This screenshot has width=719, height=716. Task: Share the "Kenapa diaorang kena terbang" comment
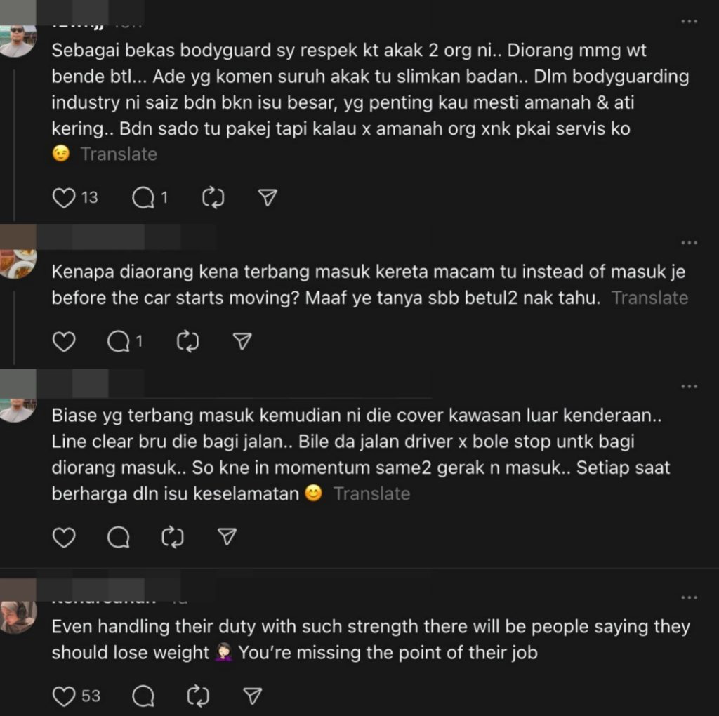(x=242, y=342)
